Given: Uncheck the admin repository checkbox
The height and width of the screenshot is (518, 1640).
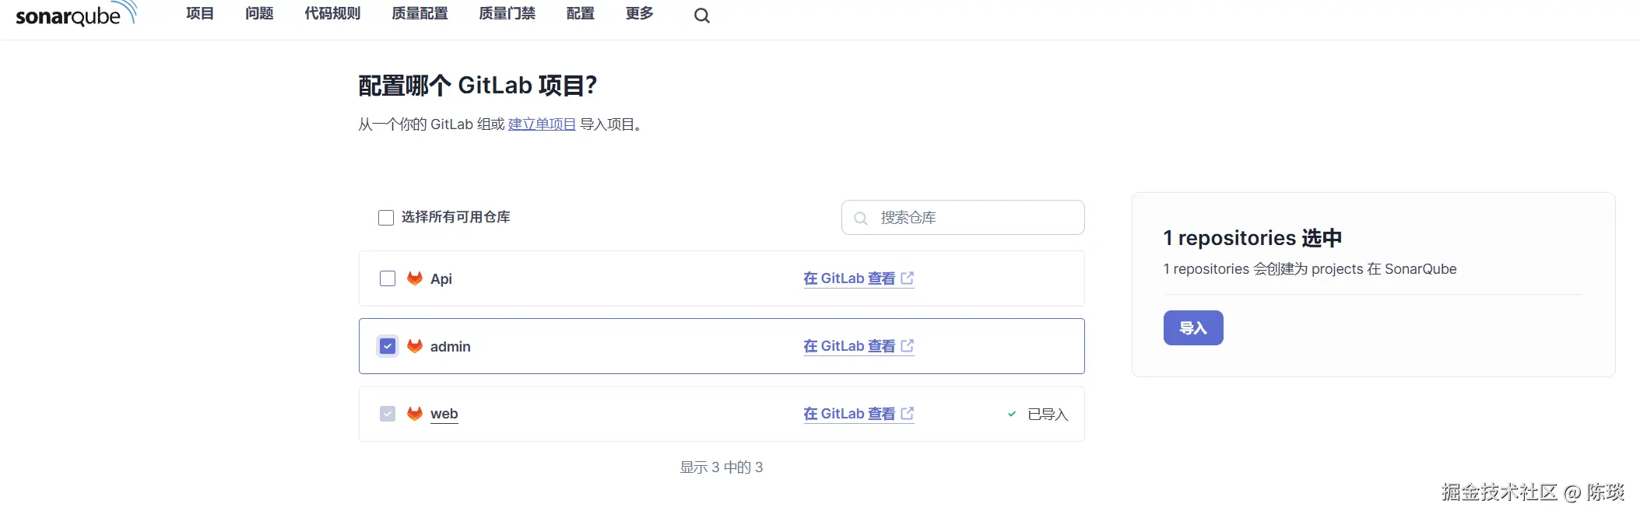Looking at the screenshot, I should (x=388, y=346).
